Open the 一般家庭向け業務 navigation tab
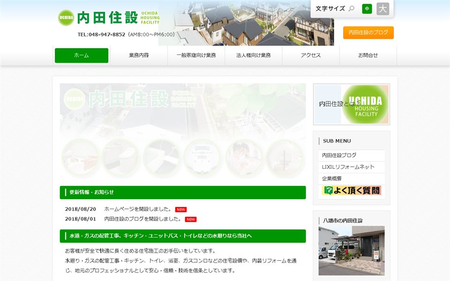This screenshot has width=450, height=281. pos(196,55)
